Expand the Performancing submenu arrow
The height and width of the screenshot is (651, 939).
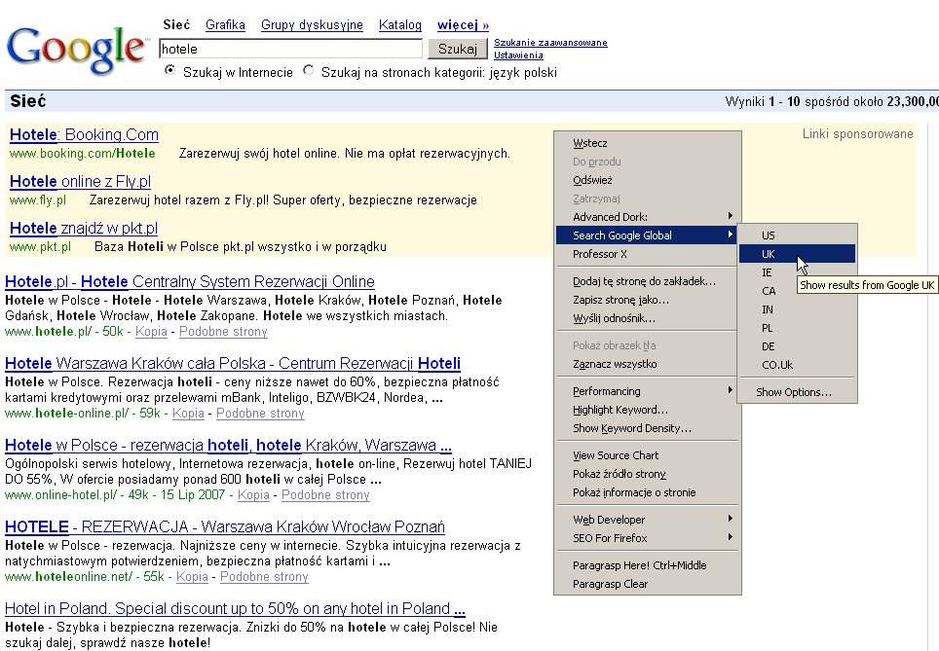tap(730, 390)
